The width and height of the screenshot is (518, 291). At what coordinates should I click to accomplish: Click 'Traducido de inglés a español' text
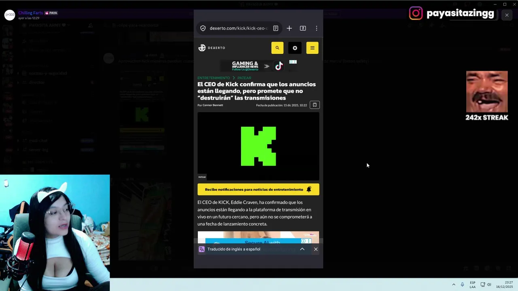click(x=234, y=249)
